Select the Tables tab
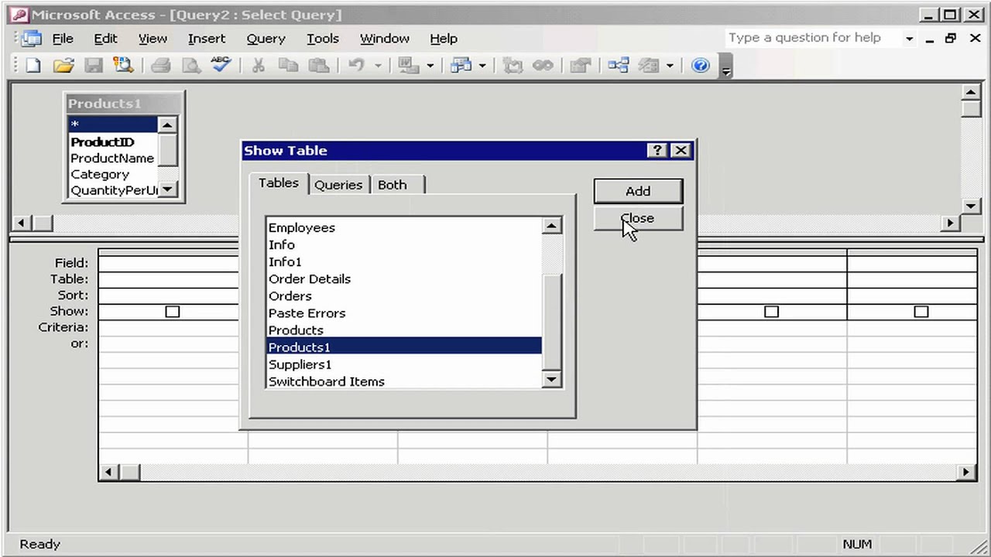 pyautogui.click(x=279, y=183)
